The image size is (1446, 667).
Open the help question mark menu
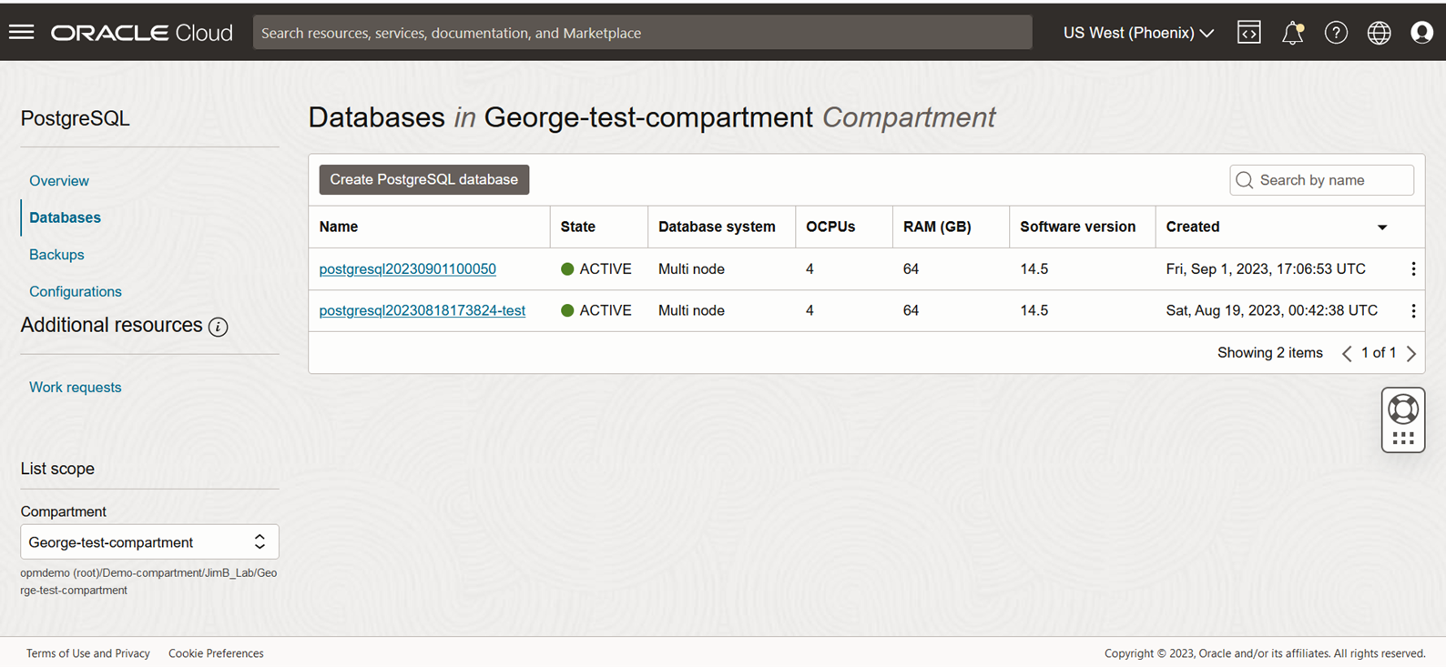tap(1336, 33)
